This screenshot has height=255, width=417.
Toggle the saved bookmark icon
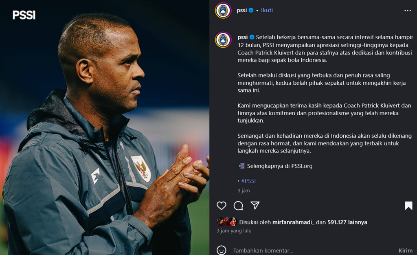[408, 206]
